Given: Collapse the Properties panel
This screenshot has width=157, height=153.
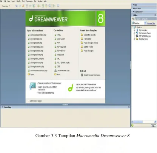Looking at the screenshot, I should point(3,107).
